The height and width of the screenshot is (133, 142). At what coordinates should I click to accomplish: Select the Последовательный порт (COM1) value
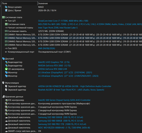(x=54, y=52)
